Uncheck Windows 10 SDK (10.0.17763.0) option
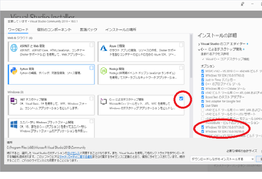Viewport: 262px width, 179px height. [x=203, y=75]
